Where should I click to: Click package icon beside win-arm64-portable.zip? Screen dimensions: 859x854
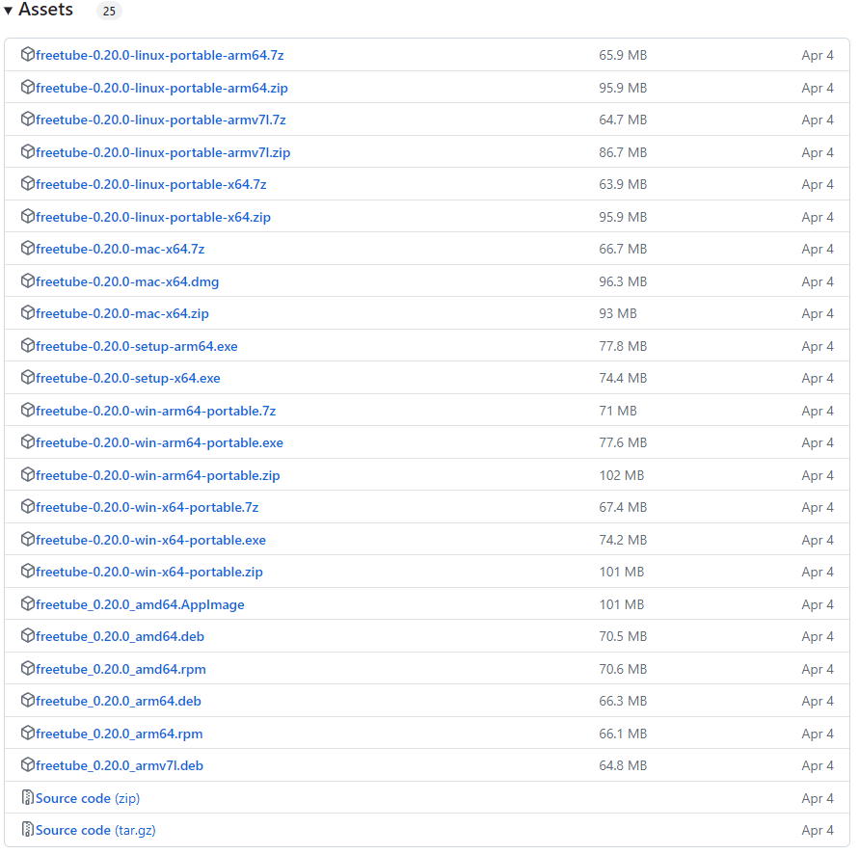[x=27, y=474]
